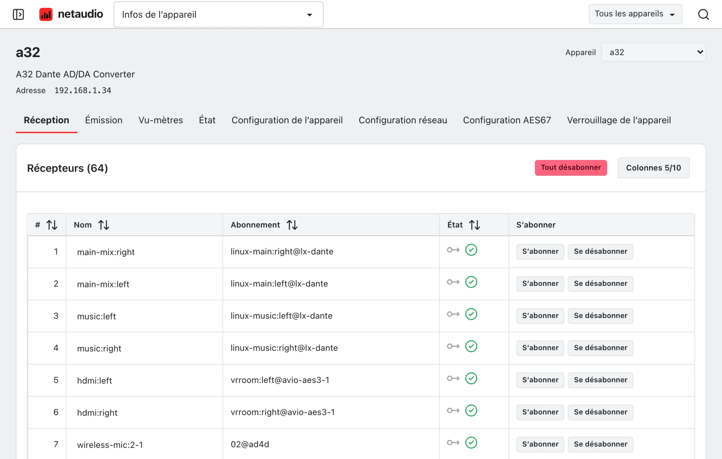Image resolution: width=722 pixels, height=459 pixels.
Task: Click green check status for music:left
Action: click(471, 314)
